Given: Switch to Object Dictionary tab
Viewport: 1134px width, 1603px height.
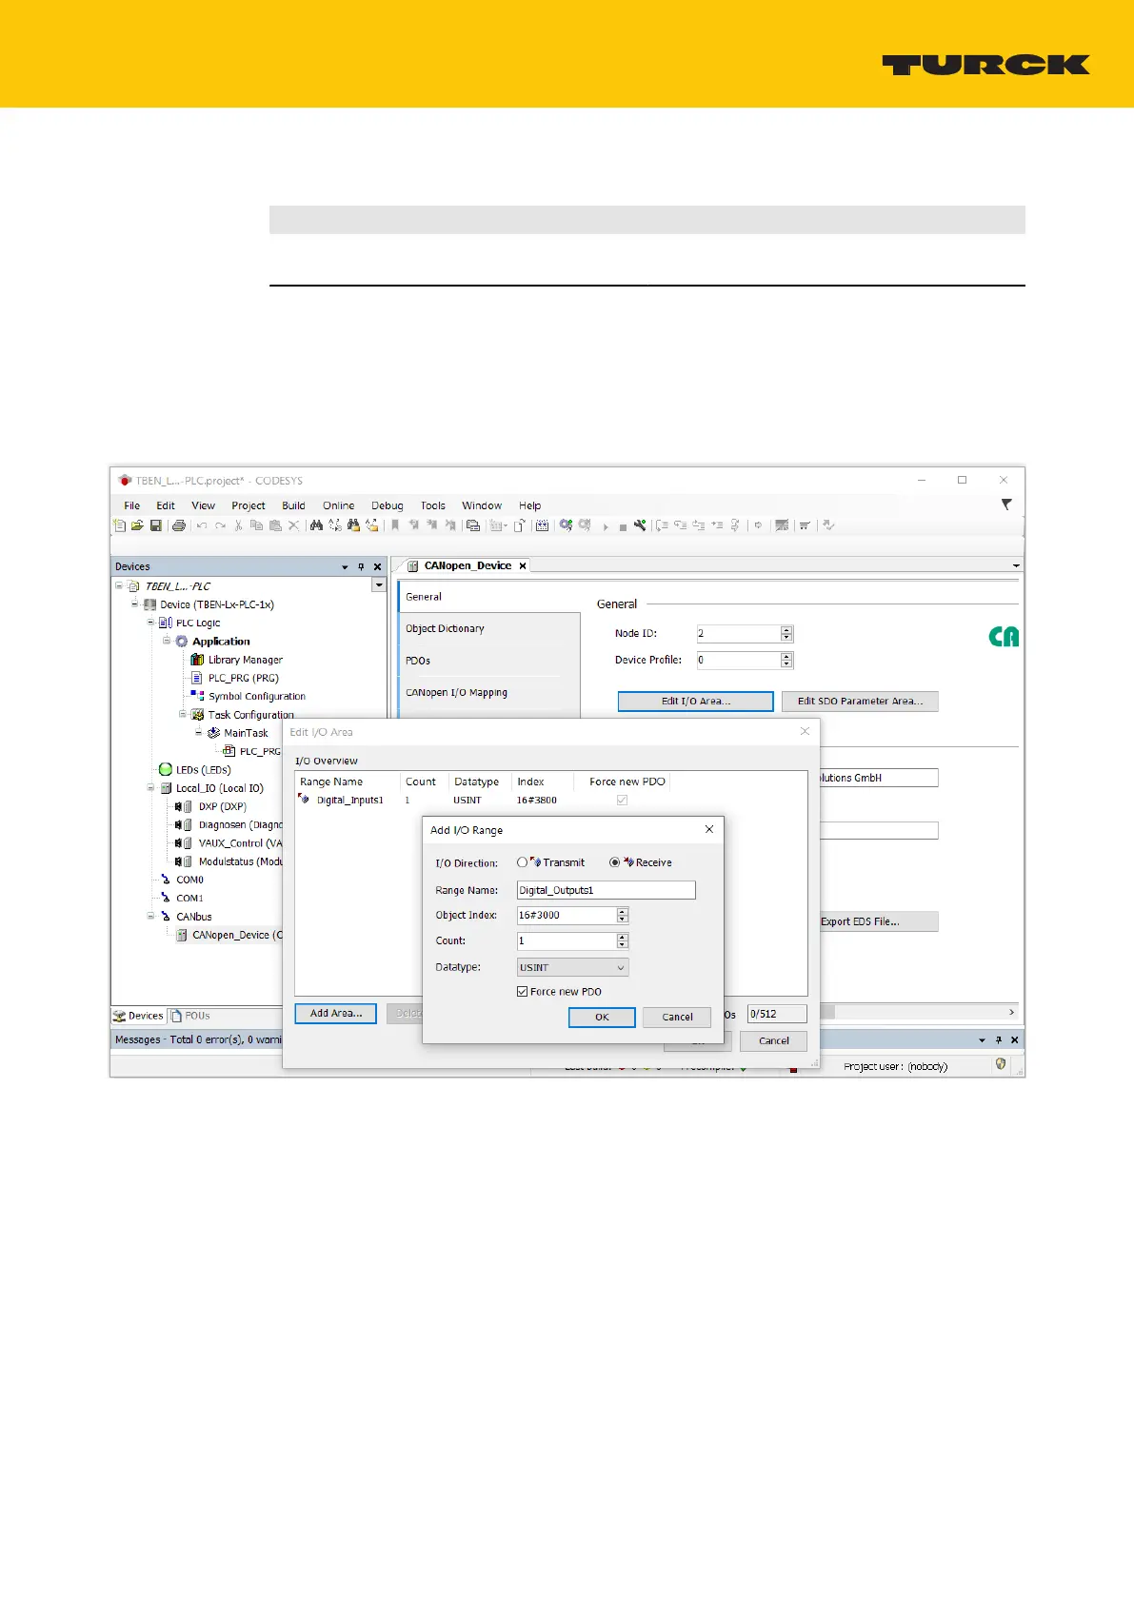Looking at the screenshot, I should click(488, 628).
